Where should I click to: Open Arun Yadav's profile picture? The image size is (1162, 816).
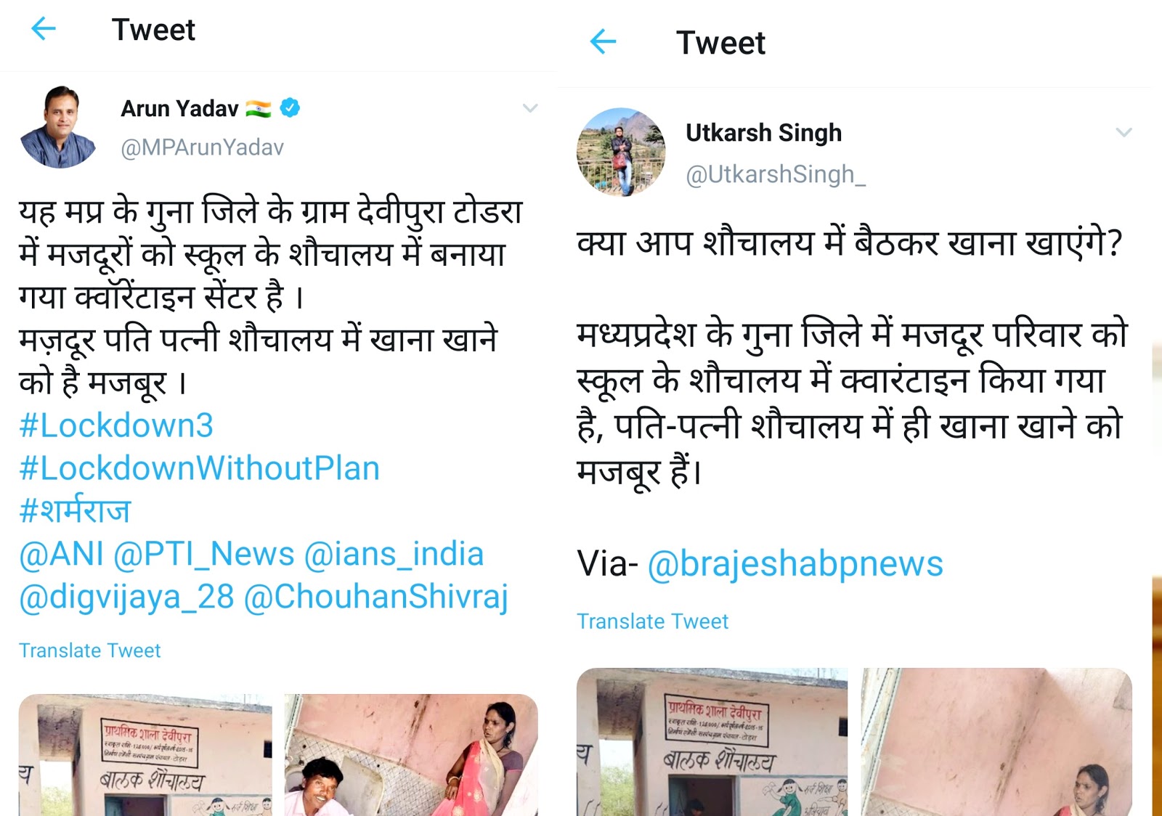[58, 127]
